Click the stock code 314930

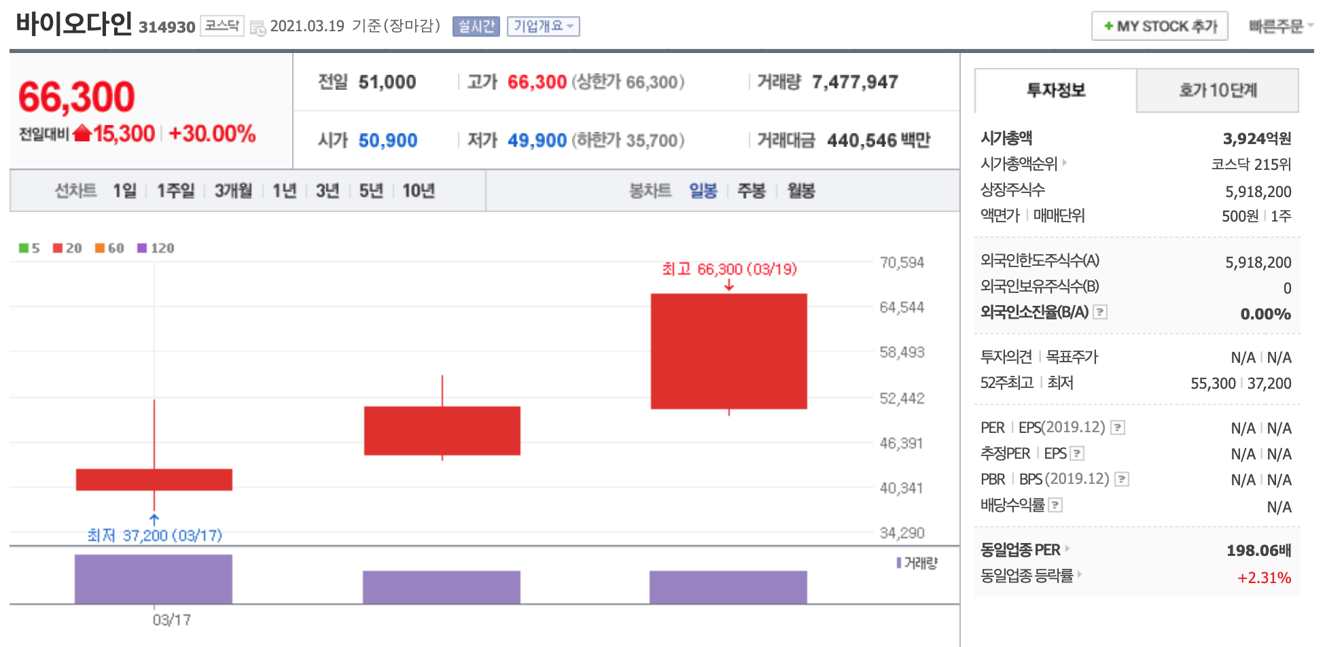167,27
